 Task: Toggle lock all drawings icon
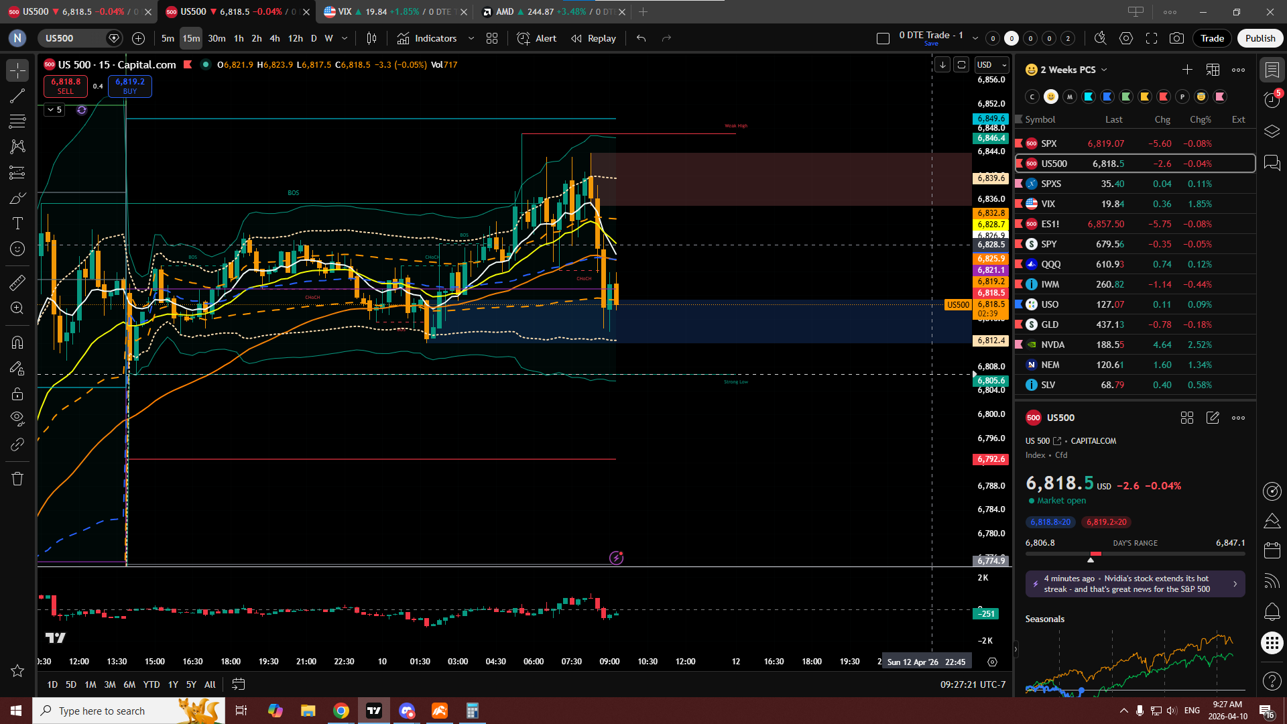(17, 394)
